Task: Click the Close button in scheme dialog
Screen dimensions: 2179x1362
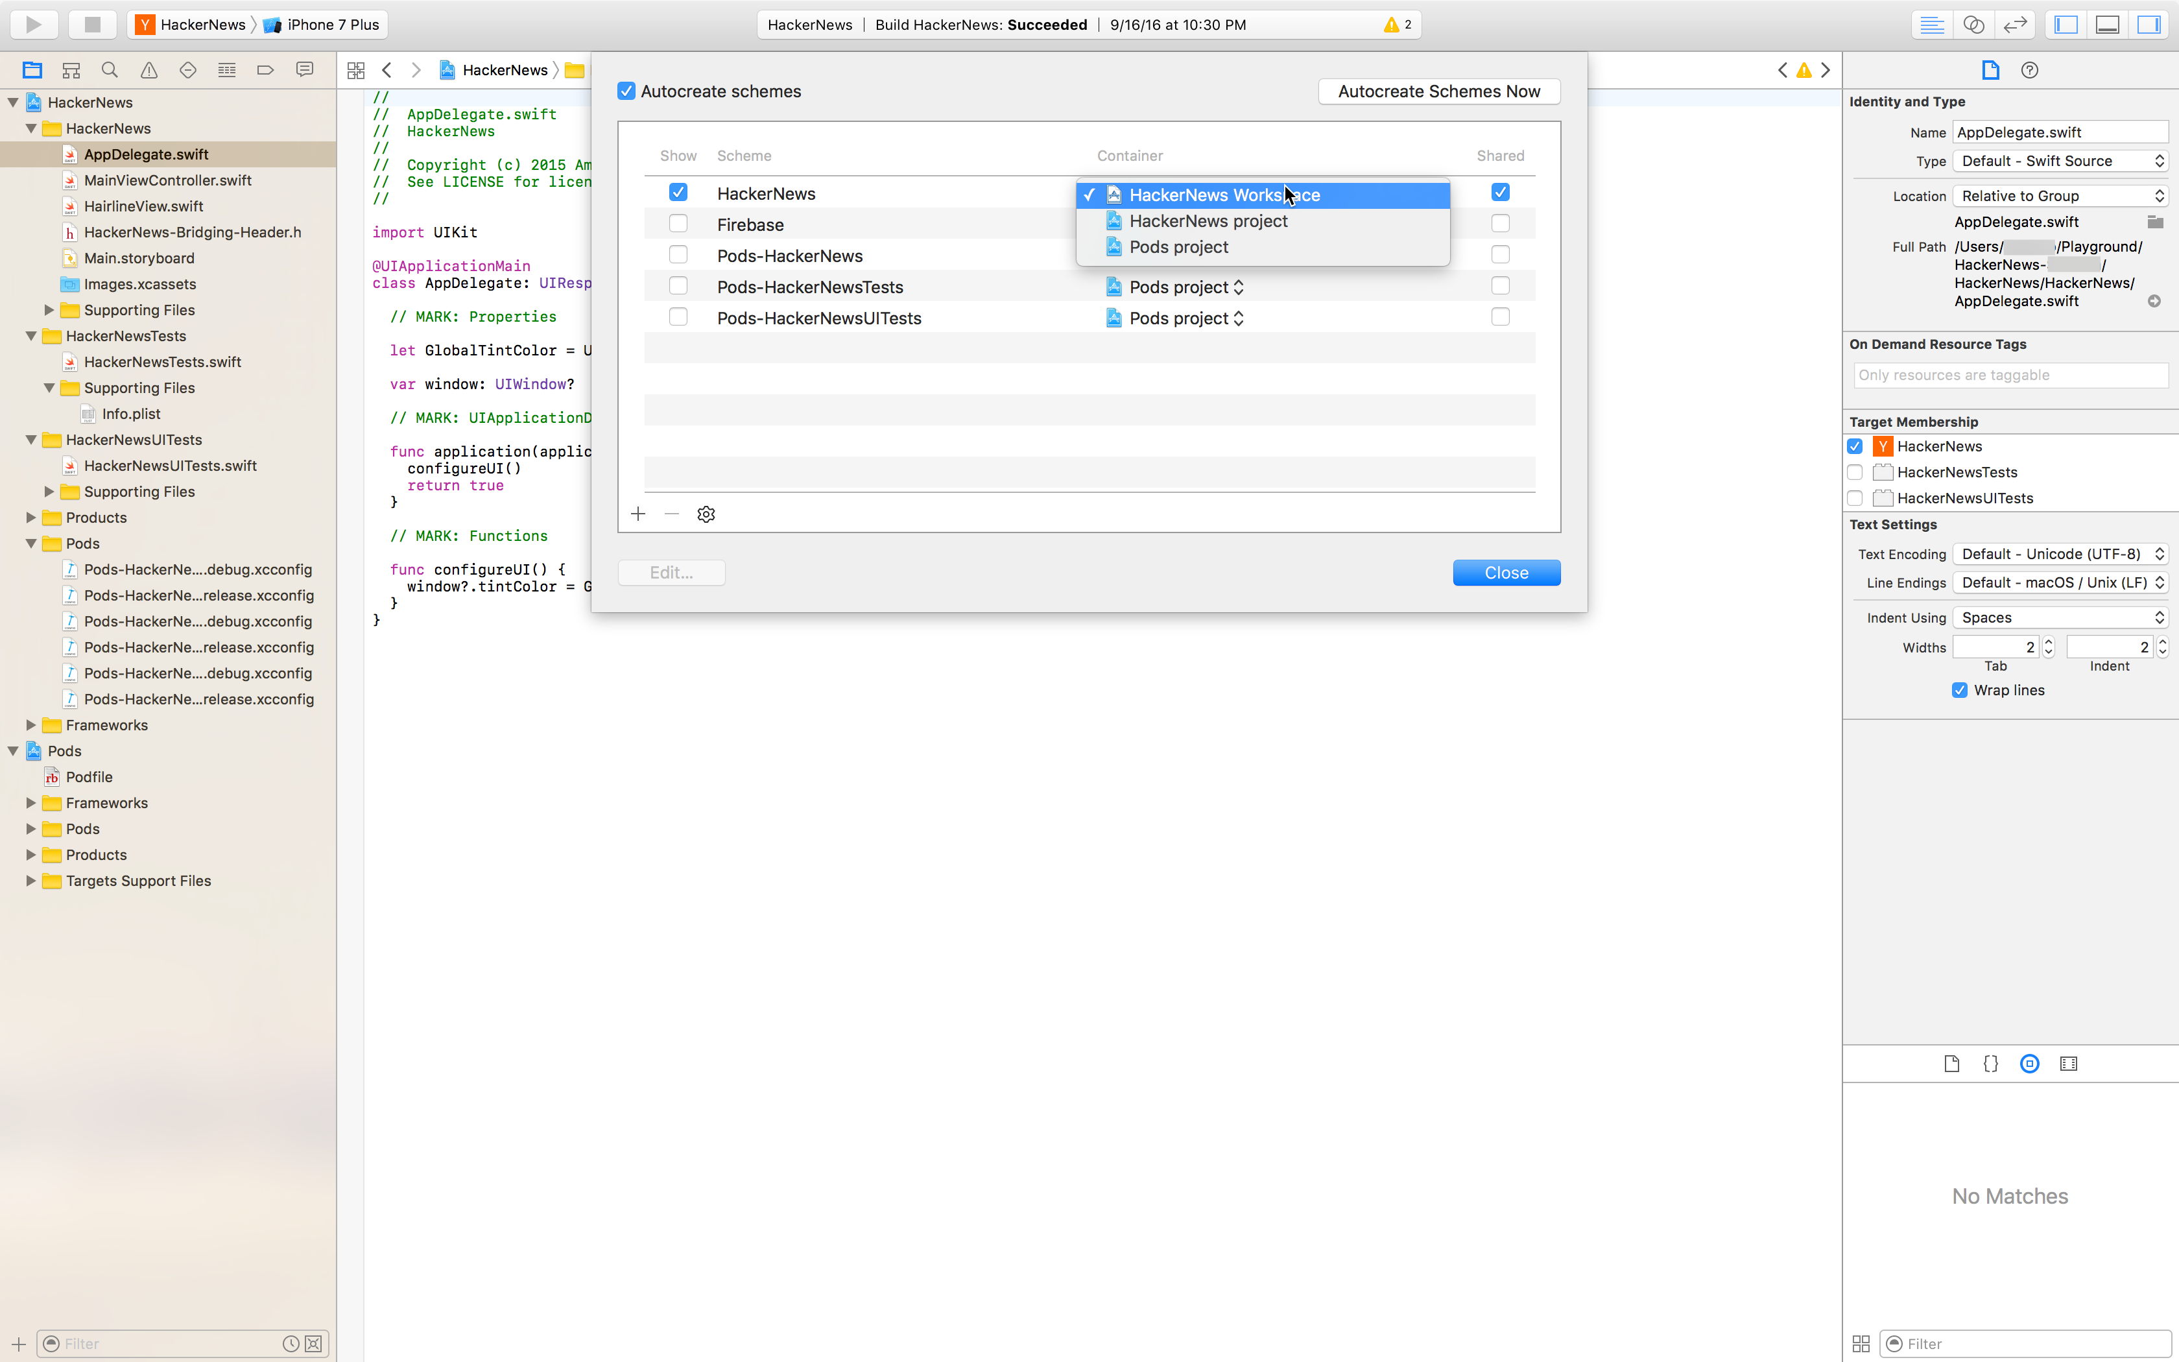Action: 1506,573
